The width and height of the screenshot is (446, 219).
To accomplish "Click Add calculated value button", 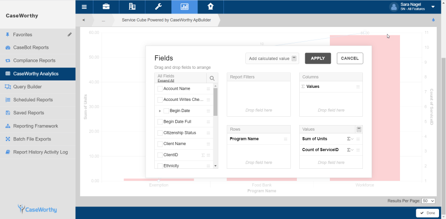I will 272,59.
